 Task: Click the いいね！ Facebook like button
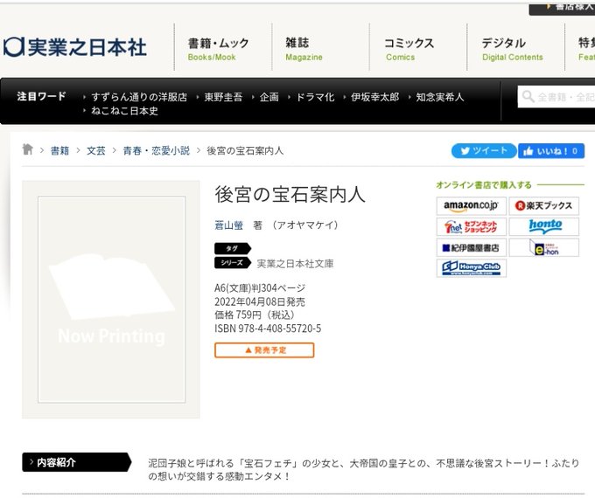tap(551, 151)
